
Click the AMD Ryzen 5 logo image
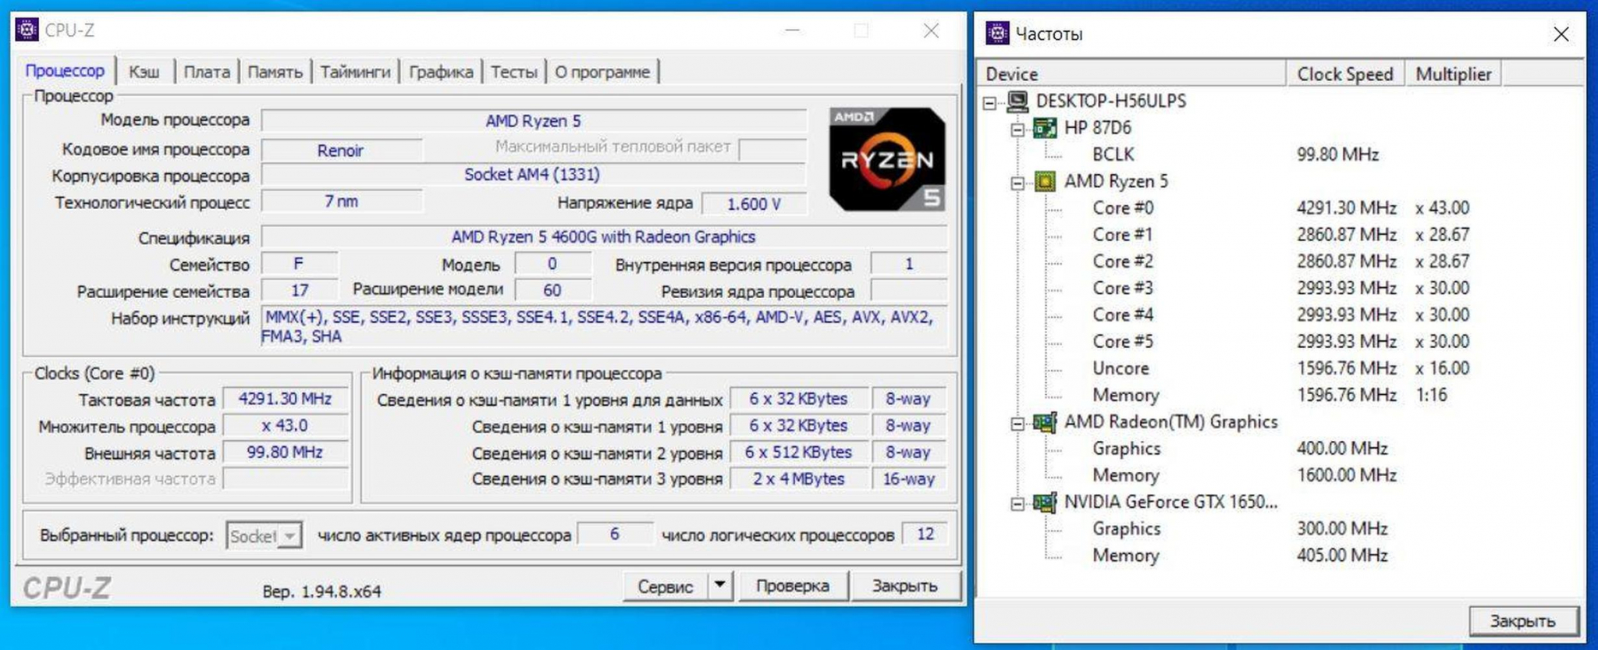[x=887, y=159]
